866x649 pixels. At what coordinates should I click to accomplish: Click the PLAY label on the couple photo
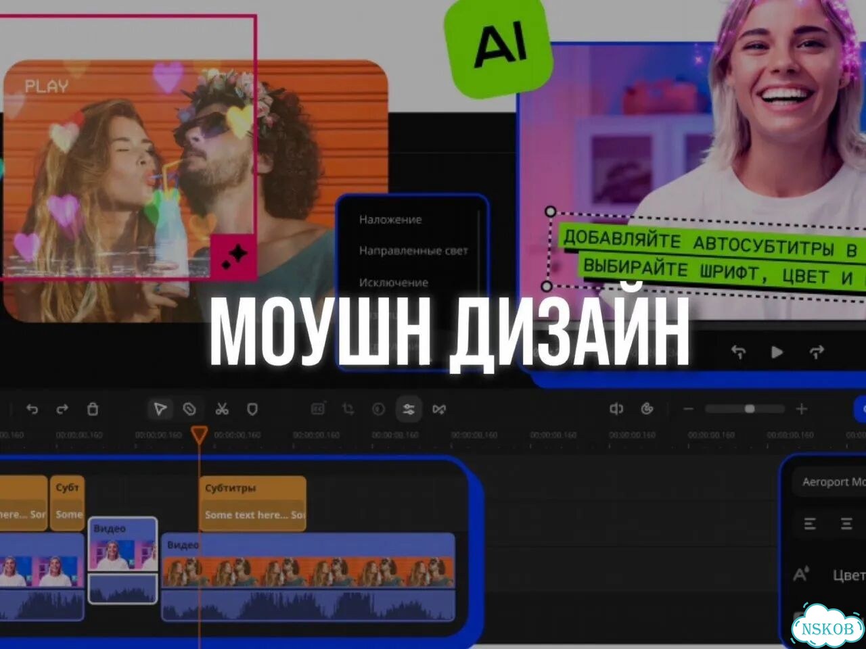tap(47, 87)
